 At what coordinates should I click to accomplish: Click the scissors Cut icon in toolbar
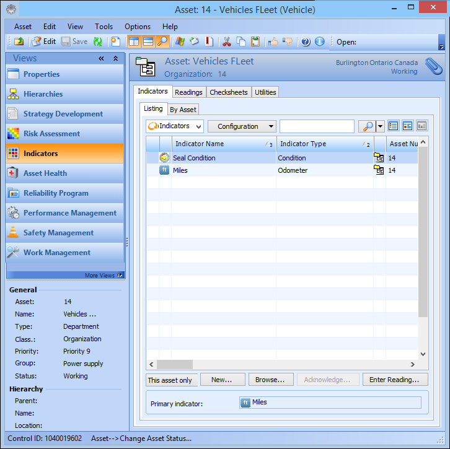226,41
